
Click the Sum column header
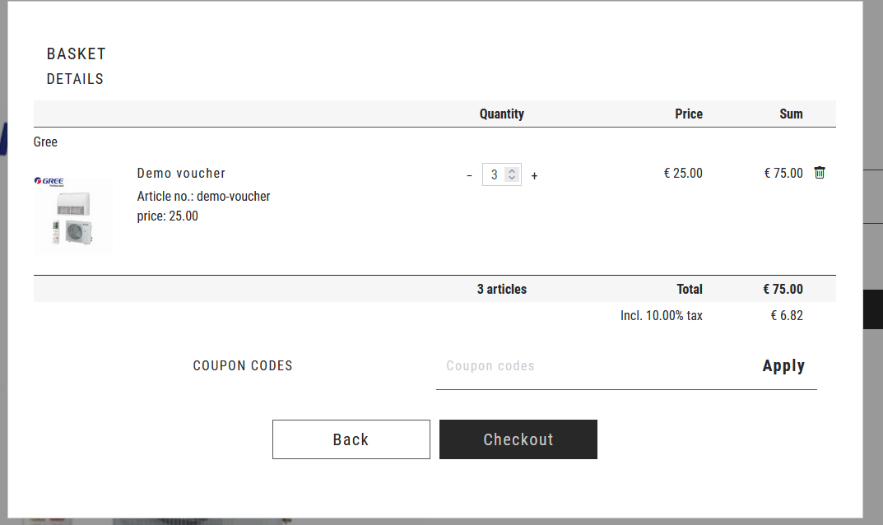[790, 114]
